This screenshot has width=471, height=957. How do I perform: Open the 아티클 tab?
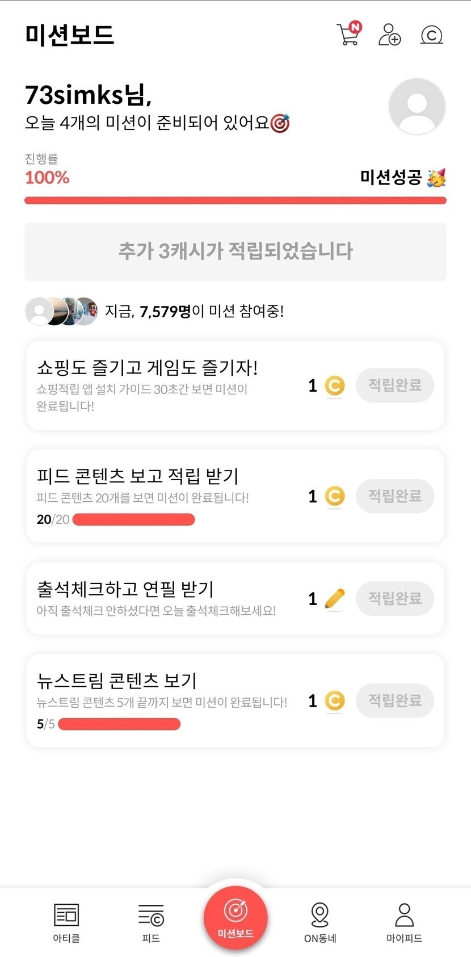pos(66,922)
